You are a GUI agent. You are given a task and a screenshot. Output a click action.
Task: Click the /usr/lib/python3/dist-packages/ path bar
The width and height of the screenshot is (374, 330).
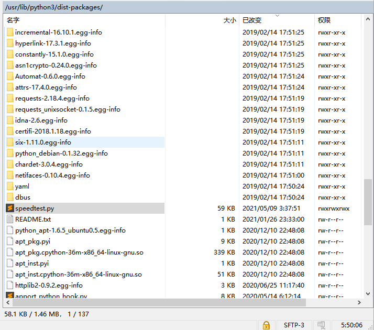[188, 7]
